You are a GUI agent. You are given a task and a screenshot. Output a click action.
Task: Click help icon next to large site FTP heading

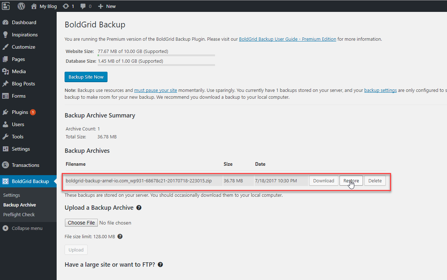[161, 265]
